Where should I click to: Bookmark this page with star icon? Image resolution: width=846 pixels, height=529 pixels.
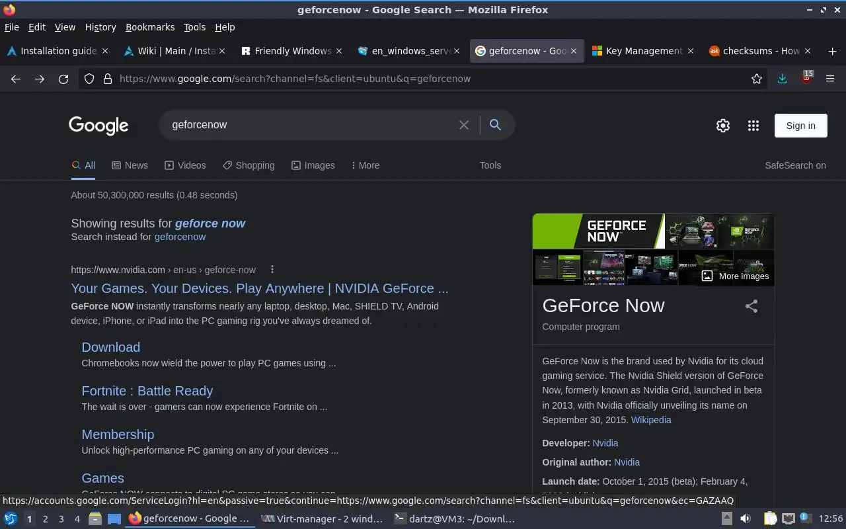point(757,79)
